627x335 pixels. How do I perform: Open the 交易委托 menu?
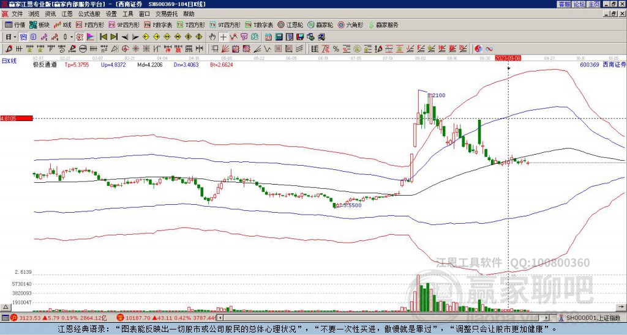pyautogui.click(x=167, y=14)
